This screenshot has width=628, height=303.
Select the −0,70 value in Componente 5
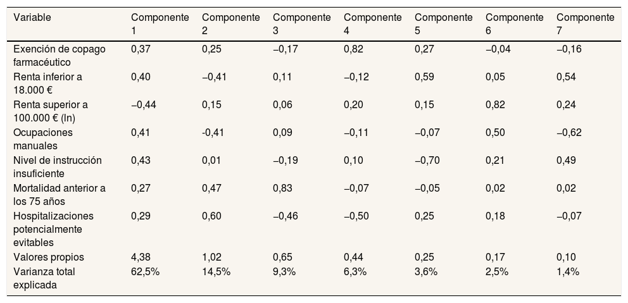coord(427,161)
